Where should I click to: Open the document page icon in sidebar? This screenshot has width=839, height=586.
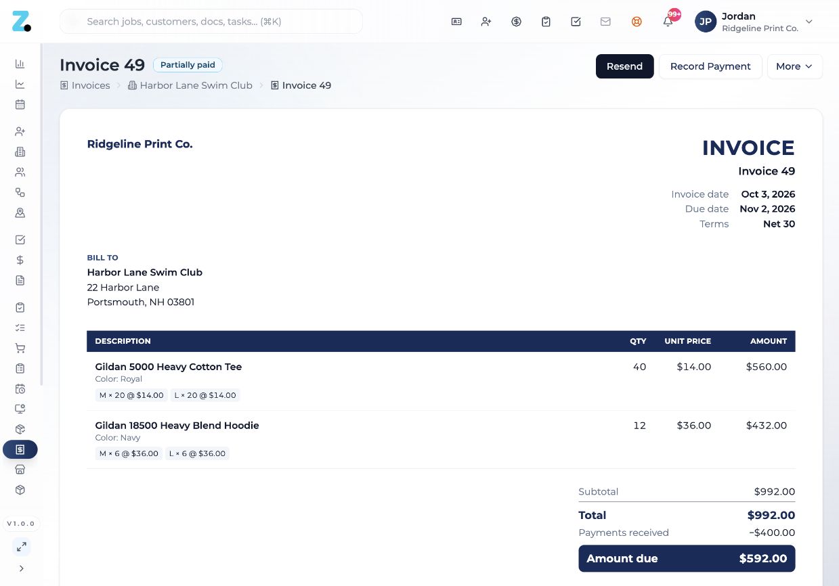[x=20, y=280]
